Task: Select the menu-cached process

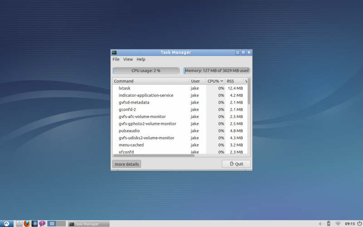Action: point(180,145)
